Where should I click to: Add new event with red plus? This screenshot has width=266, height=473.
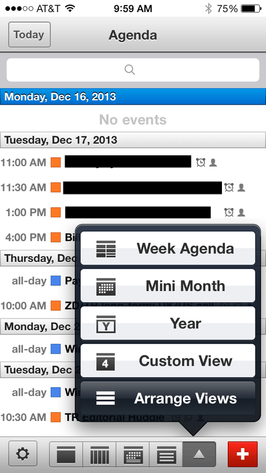[x=243, y=454]
